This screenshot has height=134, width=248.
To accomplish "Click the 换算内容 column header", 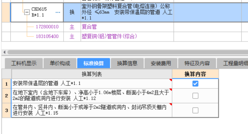I will [x=195, y=74].
